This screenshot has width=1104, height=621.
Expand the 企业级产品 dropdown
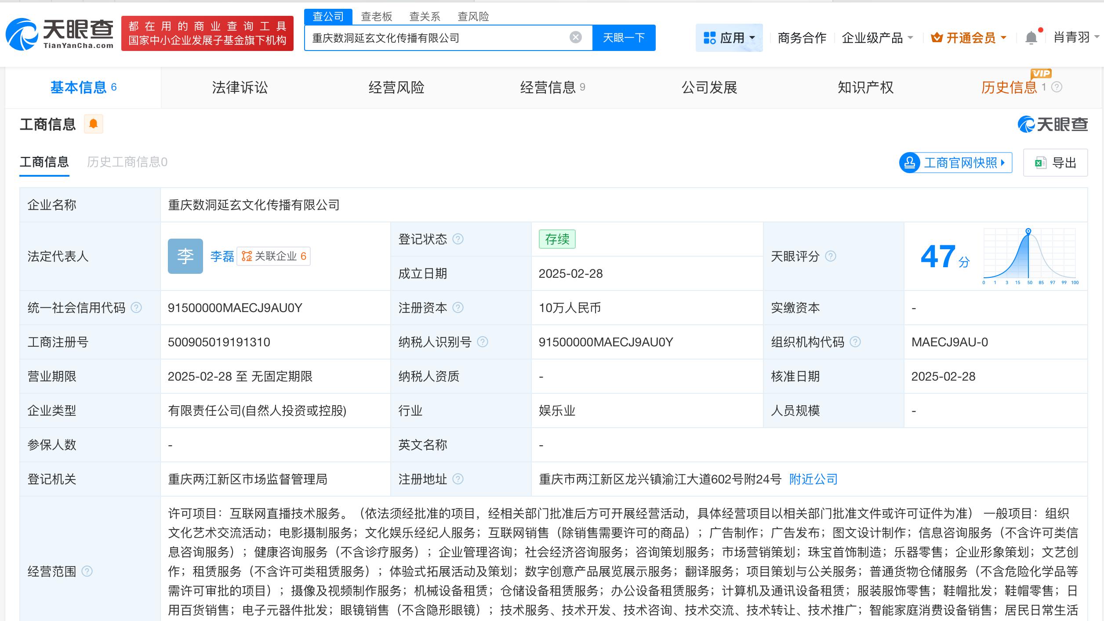[877, 38]
